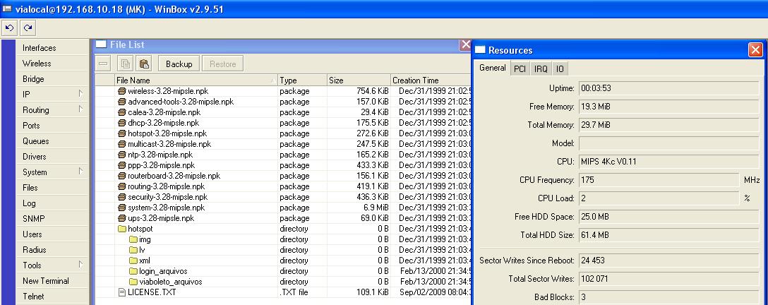Click the hotspot folder icon
768x305 pixels.
122,229
